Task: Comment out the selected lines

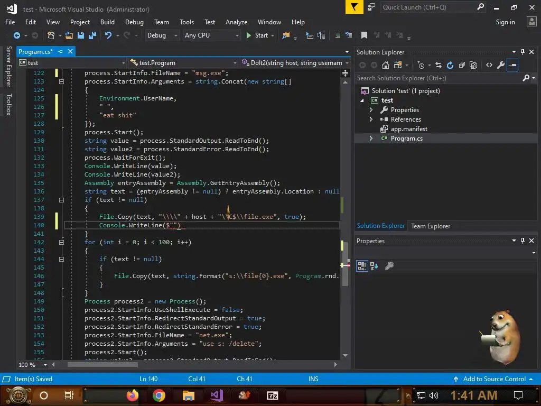Action: point(337,35)
